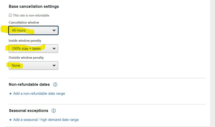Click chevron arrow on None dropdown
215x127 pixels.
[x=54, y=65]
